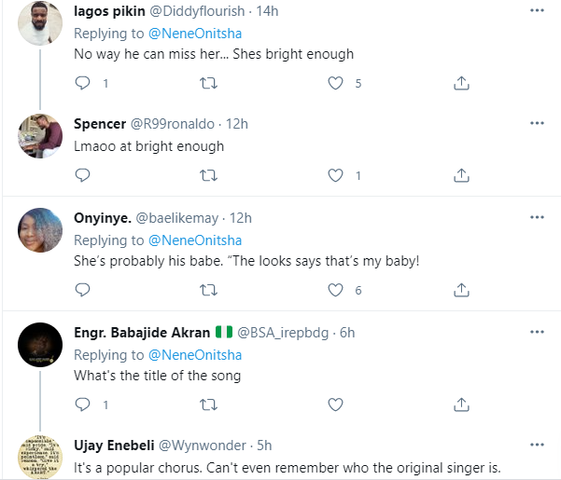Like Spencer's tweet

[336, 175]
